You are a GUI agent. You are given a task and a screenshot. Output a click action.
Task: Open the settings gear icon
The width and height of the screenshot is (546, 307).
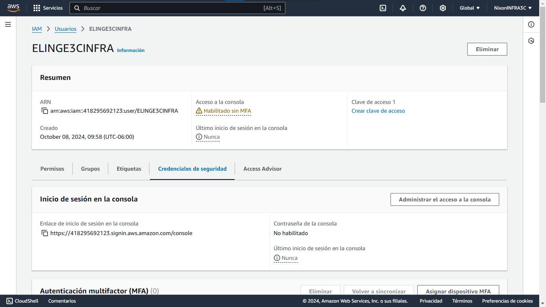(x=443, y=8)
